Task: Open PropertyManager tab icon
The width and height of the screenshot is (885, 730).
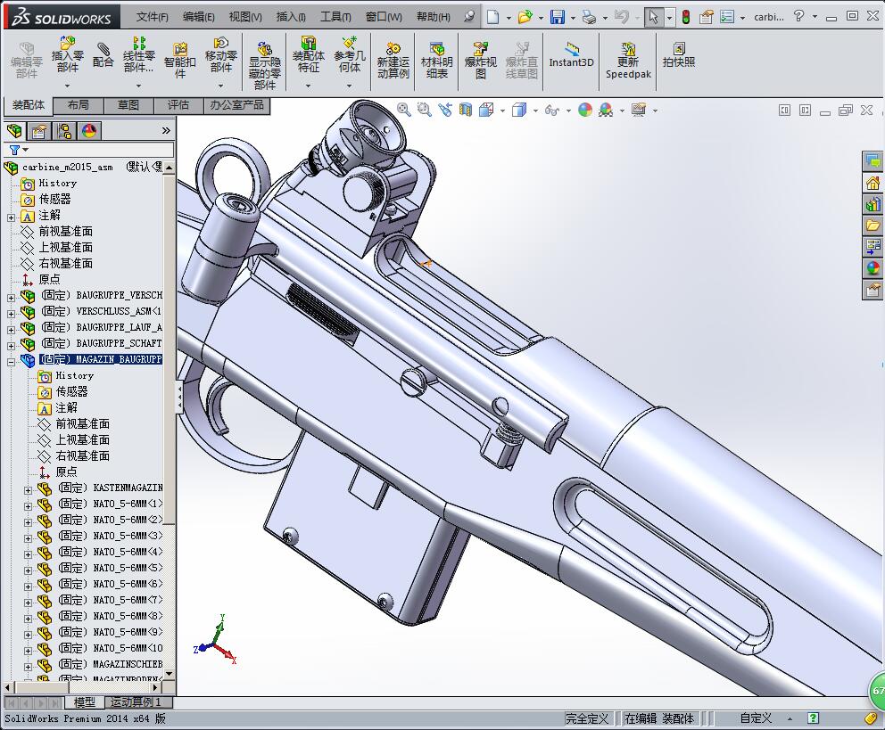Action: click(39, 131)
